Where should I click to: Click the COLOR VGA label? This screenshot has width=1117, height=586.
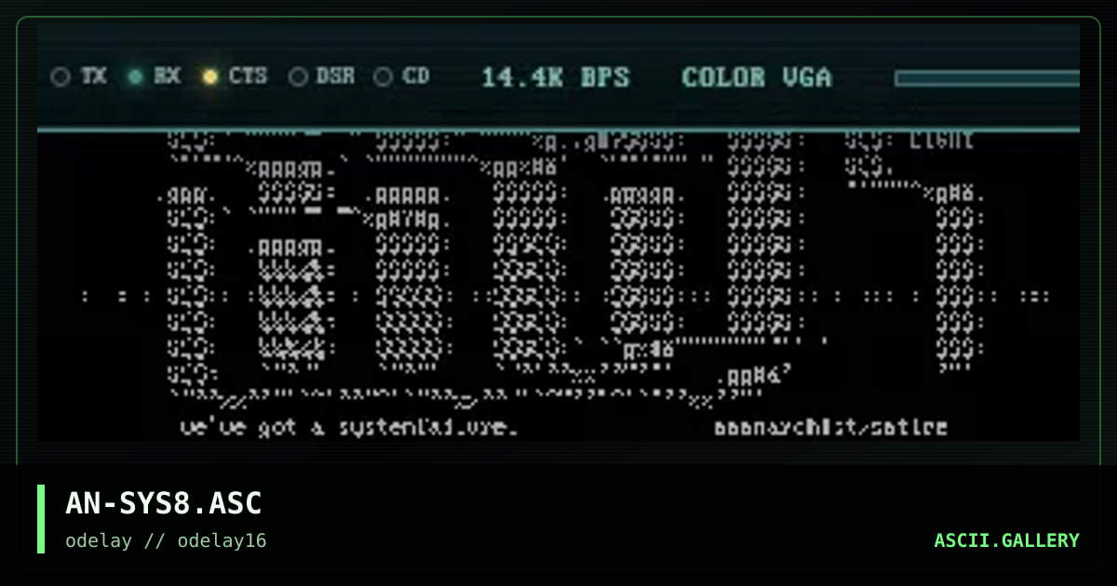(x=757, y=77)
